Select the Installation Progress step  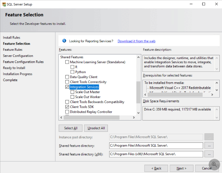click(18, 74)
